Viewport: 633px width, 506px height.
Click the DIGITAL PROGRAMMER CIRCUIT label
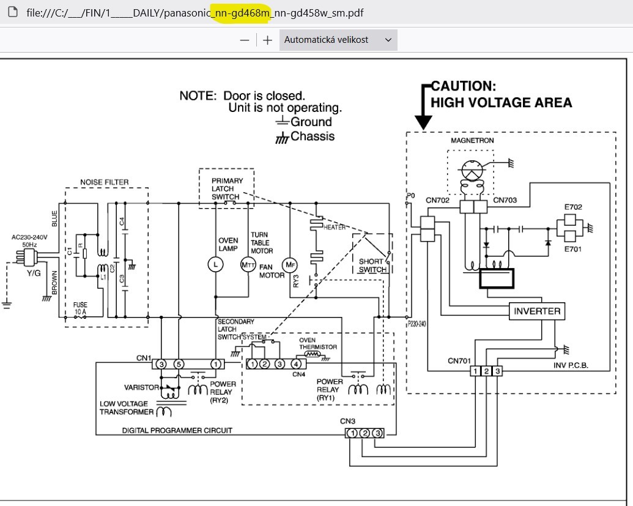click(177, 431)
